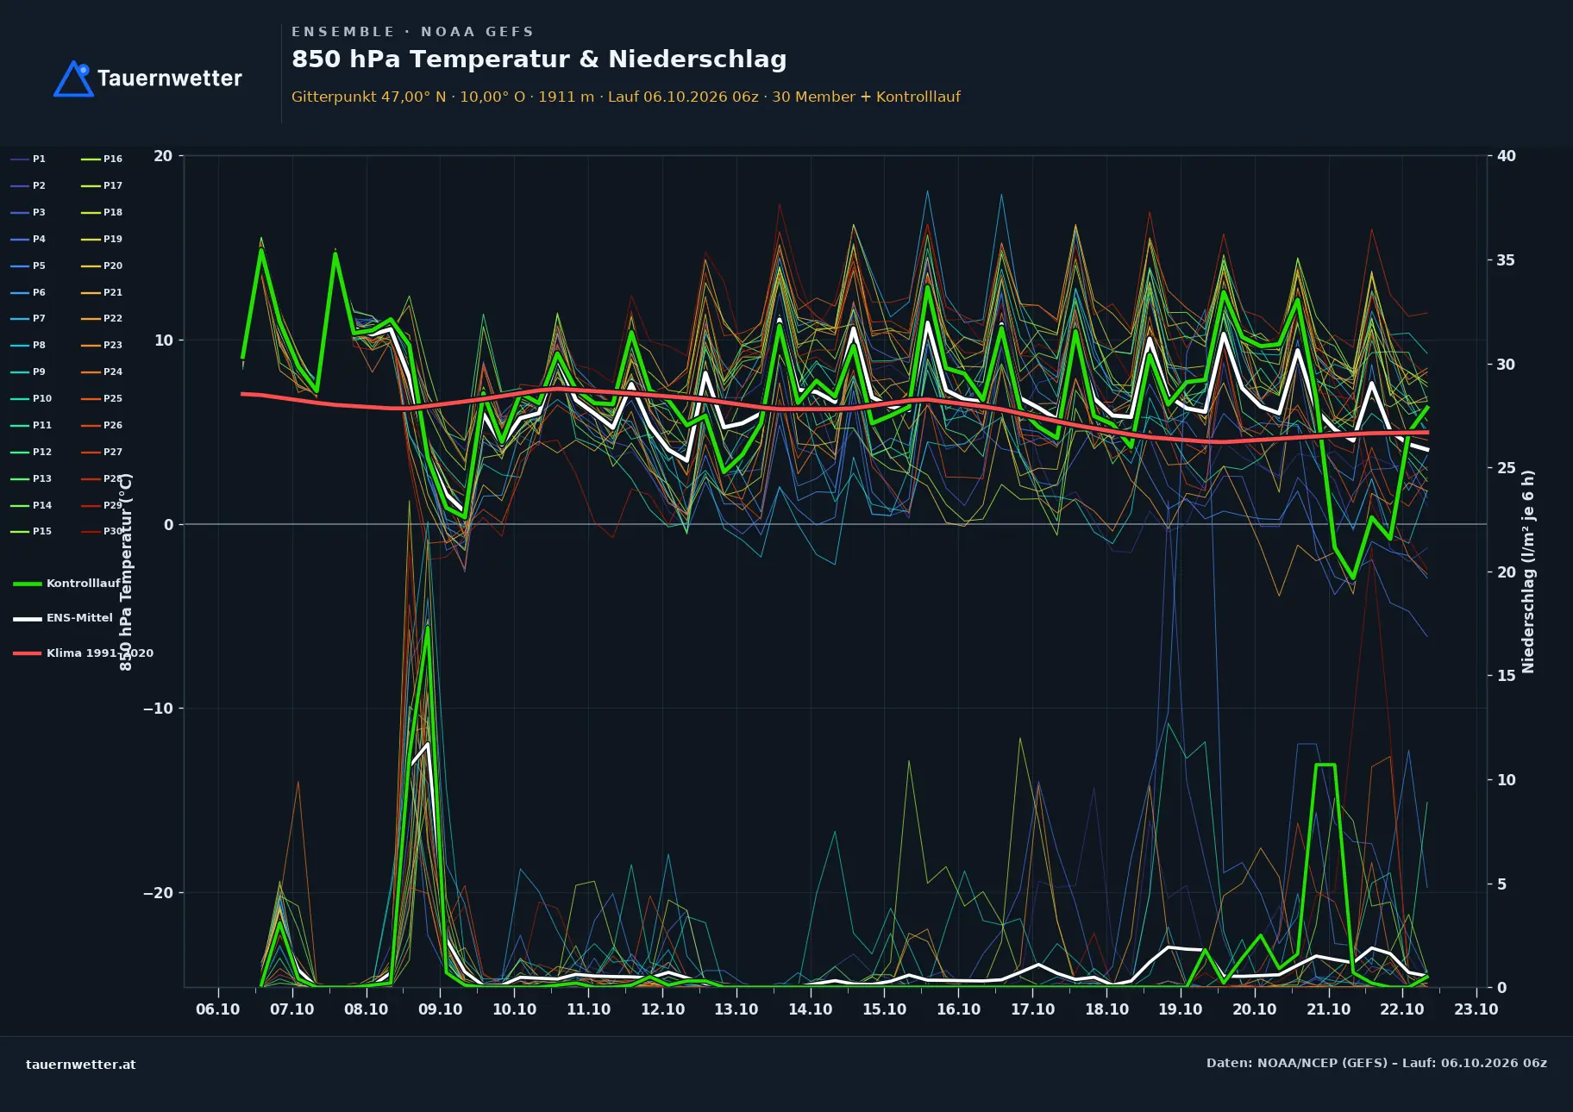The height and width of the screenshot is (1112, 1573).
Task: Click the 15.10 date tick label
Action: coord(884,1009)
